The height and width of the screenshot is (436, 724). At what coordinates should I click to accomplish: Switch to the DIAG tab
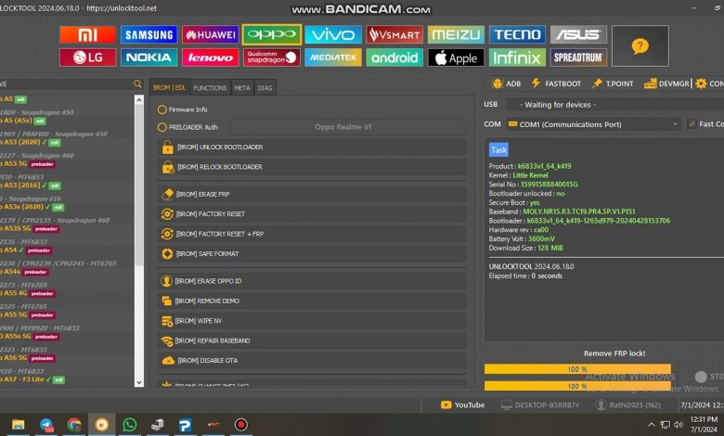[265, 87]
